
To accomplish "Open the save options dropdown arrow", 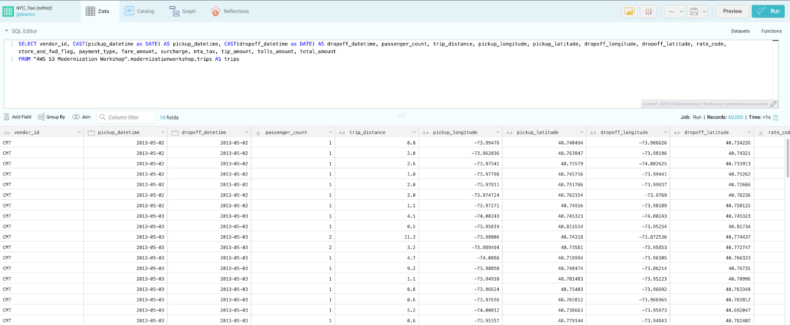I will point(705,11).
